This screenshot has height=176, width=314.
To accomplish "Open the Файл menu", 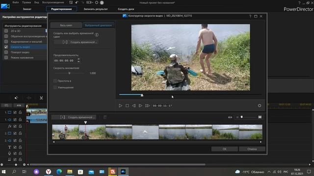I will point(15,2).
